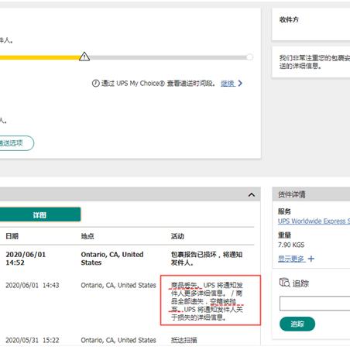Screen dimensions: 350x350
Task: Click the green 追踪 button
Action: [x=297, y=324]
